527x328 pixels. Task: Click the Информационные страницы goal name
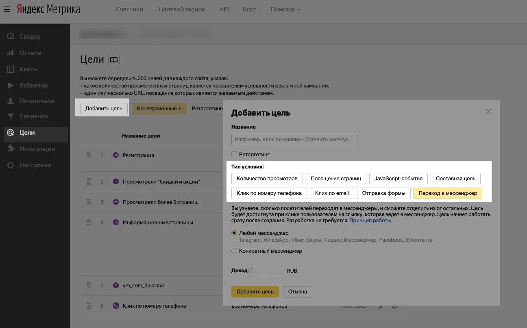[x=158, y=223]
